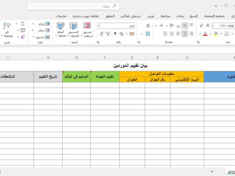Select the تقييم الجودة header cell
The image size is (235, 176).
pyautogui.click(x=105, y=77)
